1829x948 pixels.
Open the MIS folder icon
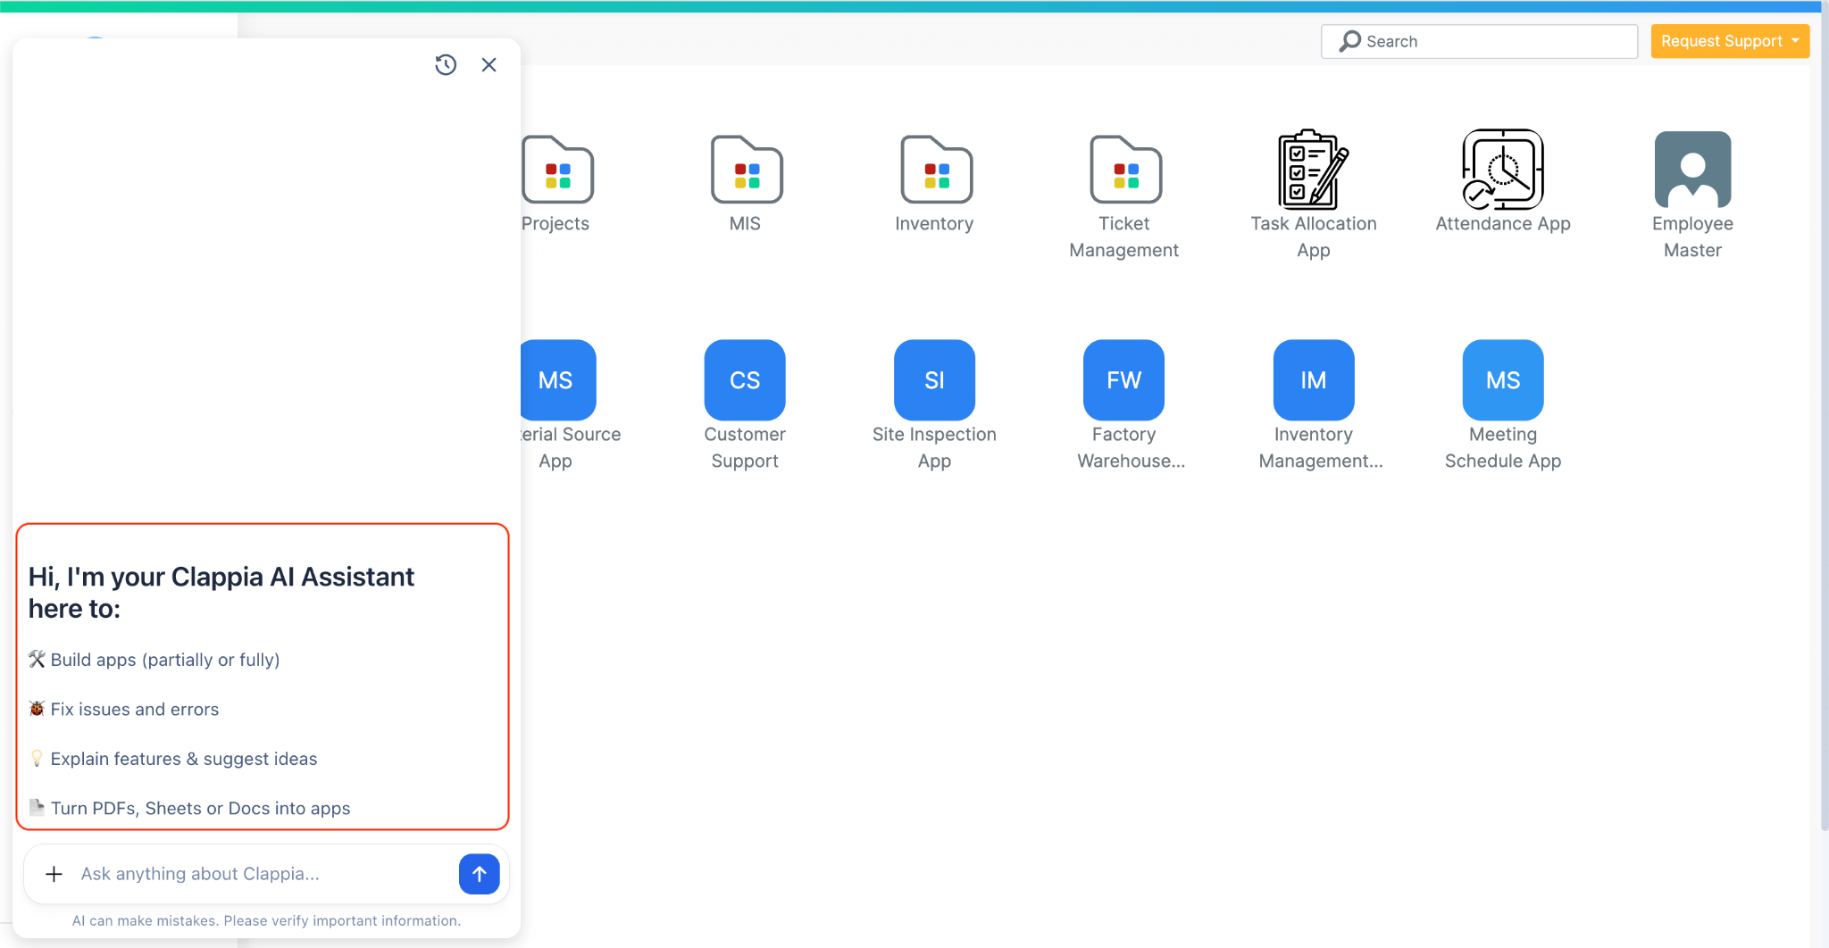click(x=747, y=170)
